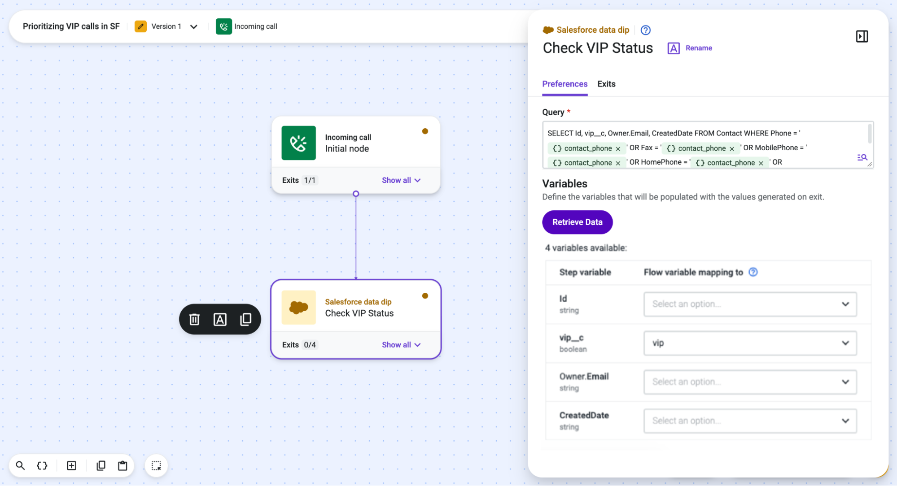Duplicate node using floating toolbar copy icon
The width and height of the screenshot is (897, 486).
pos(245,319)
